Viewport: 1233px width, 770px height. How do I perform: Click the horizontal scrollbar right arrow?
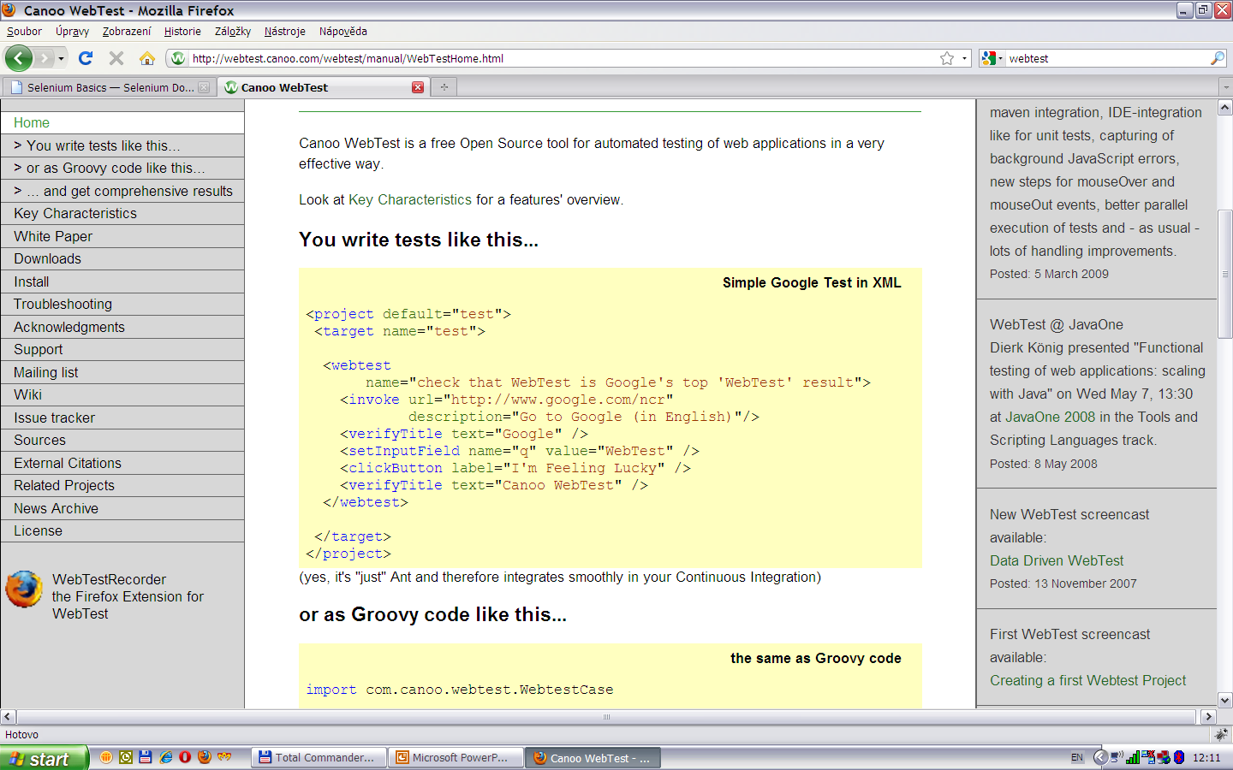1208,717
